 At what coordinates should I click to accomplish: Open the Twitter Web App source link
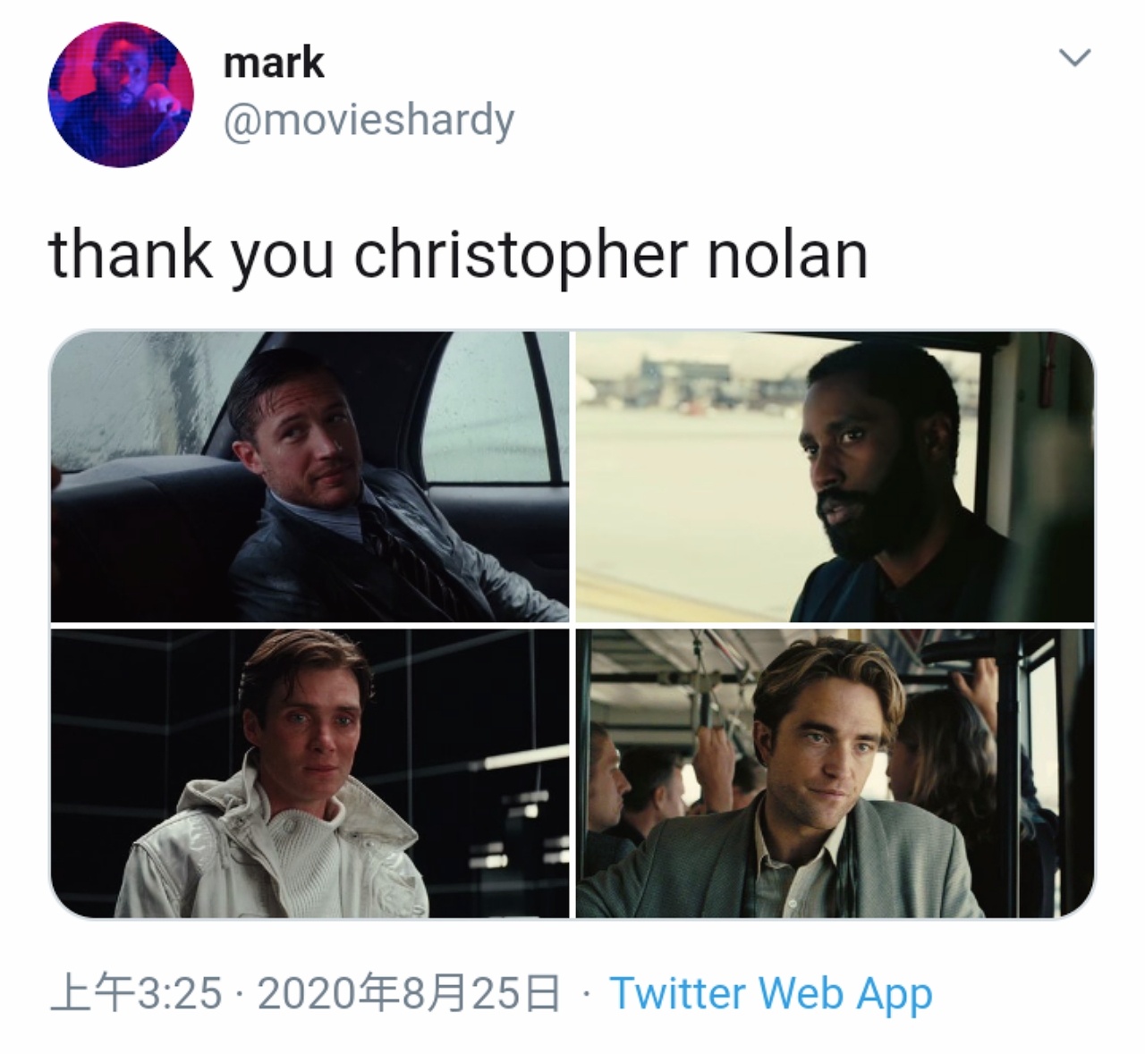(770, 993)
